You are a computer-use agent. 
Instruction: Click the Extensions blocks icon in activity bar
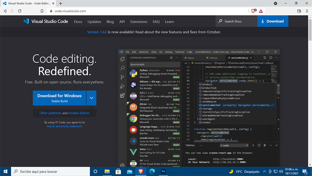pyautogui.click(x=122, y=96)
